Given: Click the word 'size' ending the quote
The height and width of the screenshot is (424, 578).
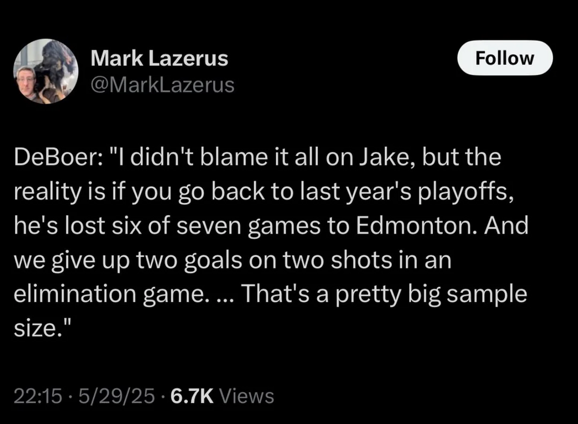Looking at the screenshot, I should coord(36,327).
